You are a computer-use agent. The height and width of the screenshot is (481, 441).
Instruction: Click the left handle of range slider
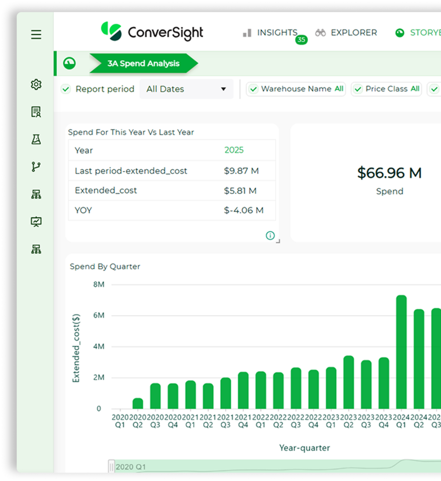click(x=111, y=466)
